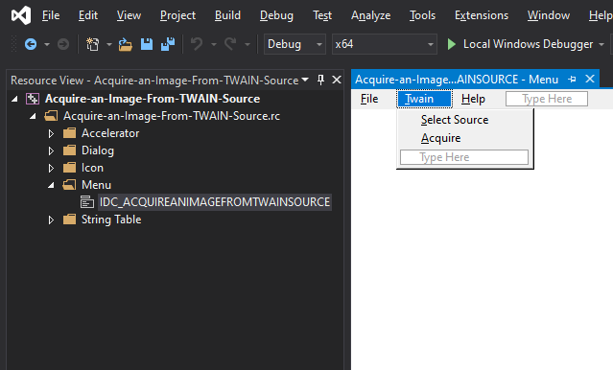Click the Save All icon
Viewport: 613px width, 370px height.
[168, 44]
